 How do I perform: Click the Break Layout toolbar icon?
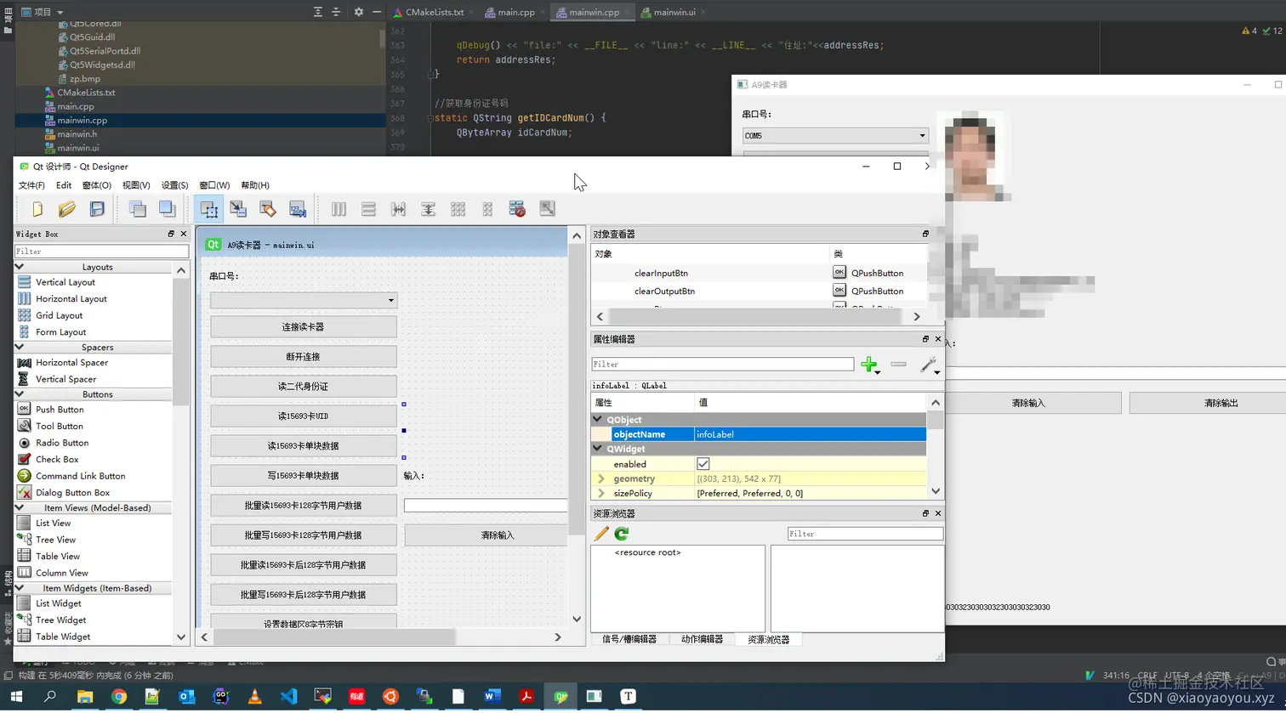pos(517,209)
